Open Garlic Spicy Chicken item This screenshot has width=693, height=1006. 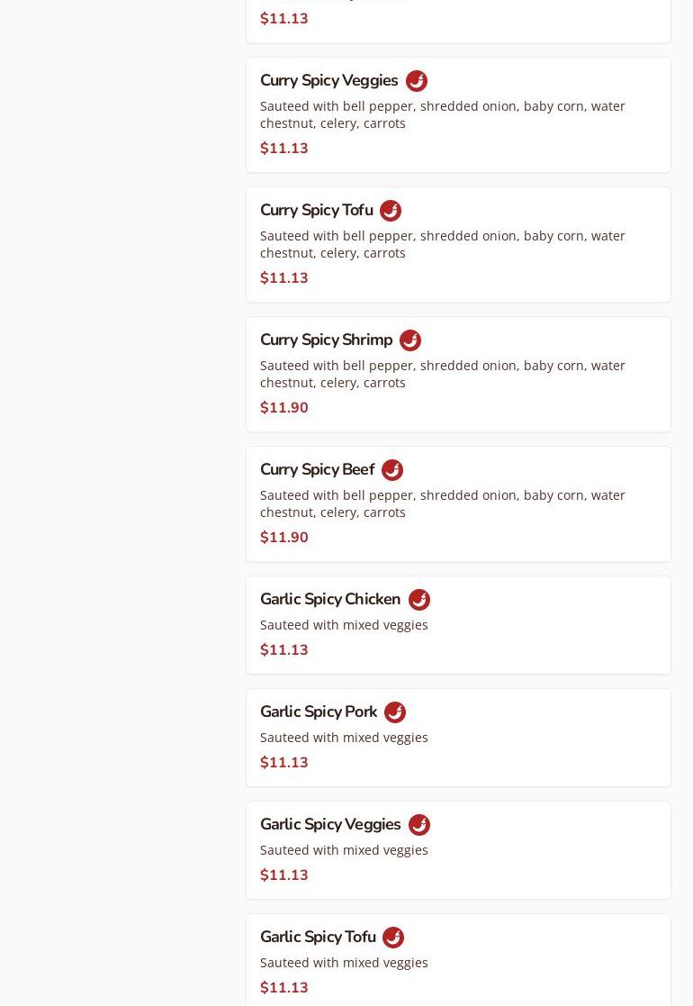point(330,600)
